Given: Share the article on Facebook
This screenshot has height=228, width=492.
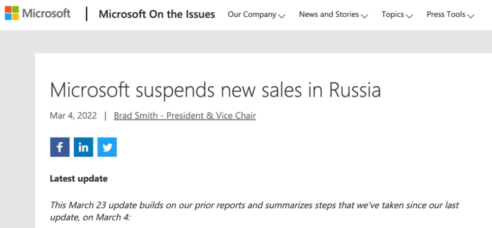Looking at the screenshot, I should [x=60, y=147].
